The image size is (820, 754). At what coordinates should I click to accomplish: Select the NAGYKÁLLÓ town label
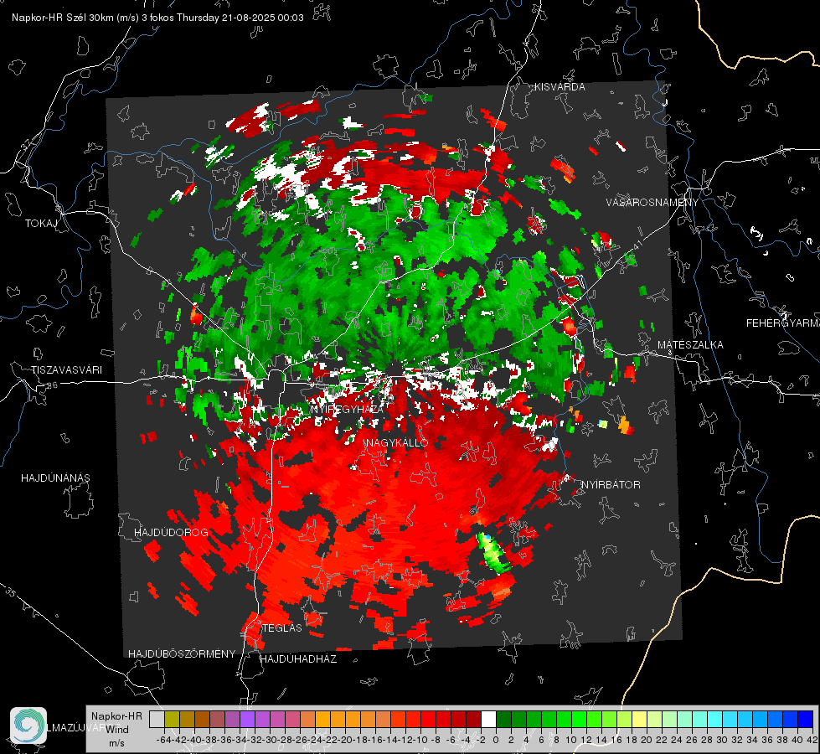[x=397, y=442]
